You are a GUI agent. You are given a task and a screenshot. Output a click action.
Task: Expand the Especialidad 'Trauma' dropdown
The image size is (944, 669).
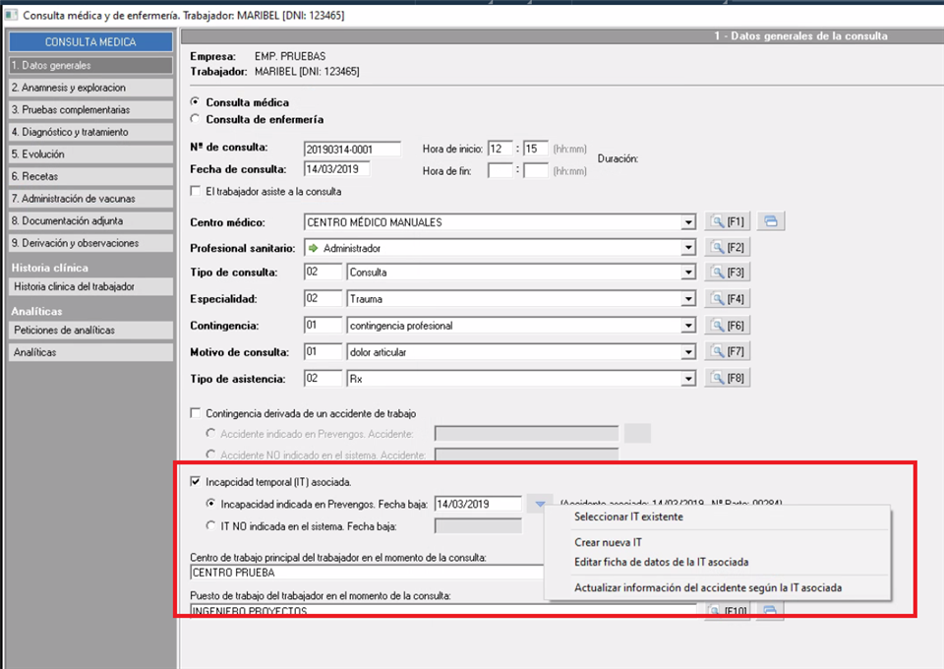pyautogui.click(x=688, y=298)
